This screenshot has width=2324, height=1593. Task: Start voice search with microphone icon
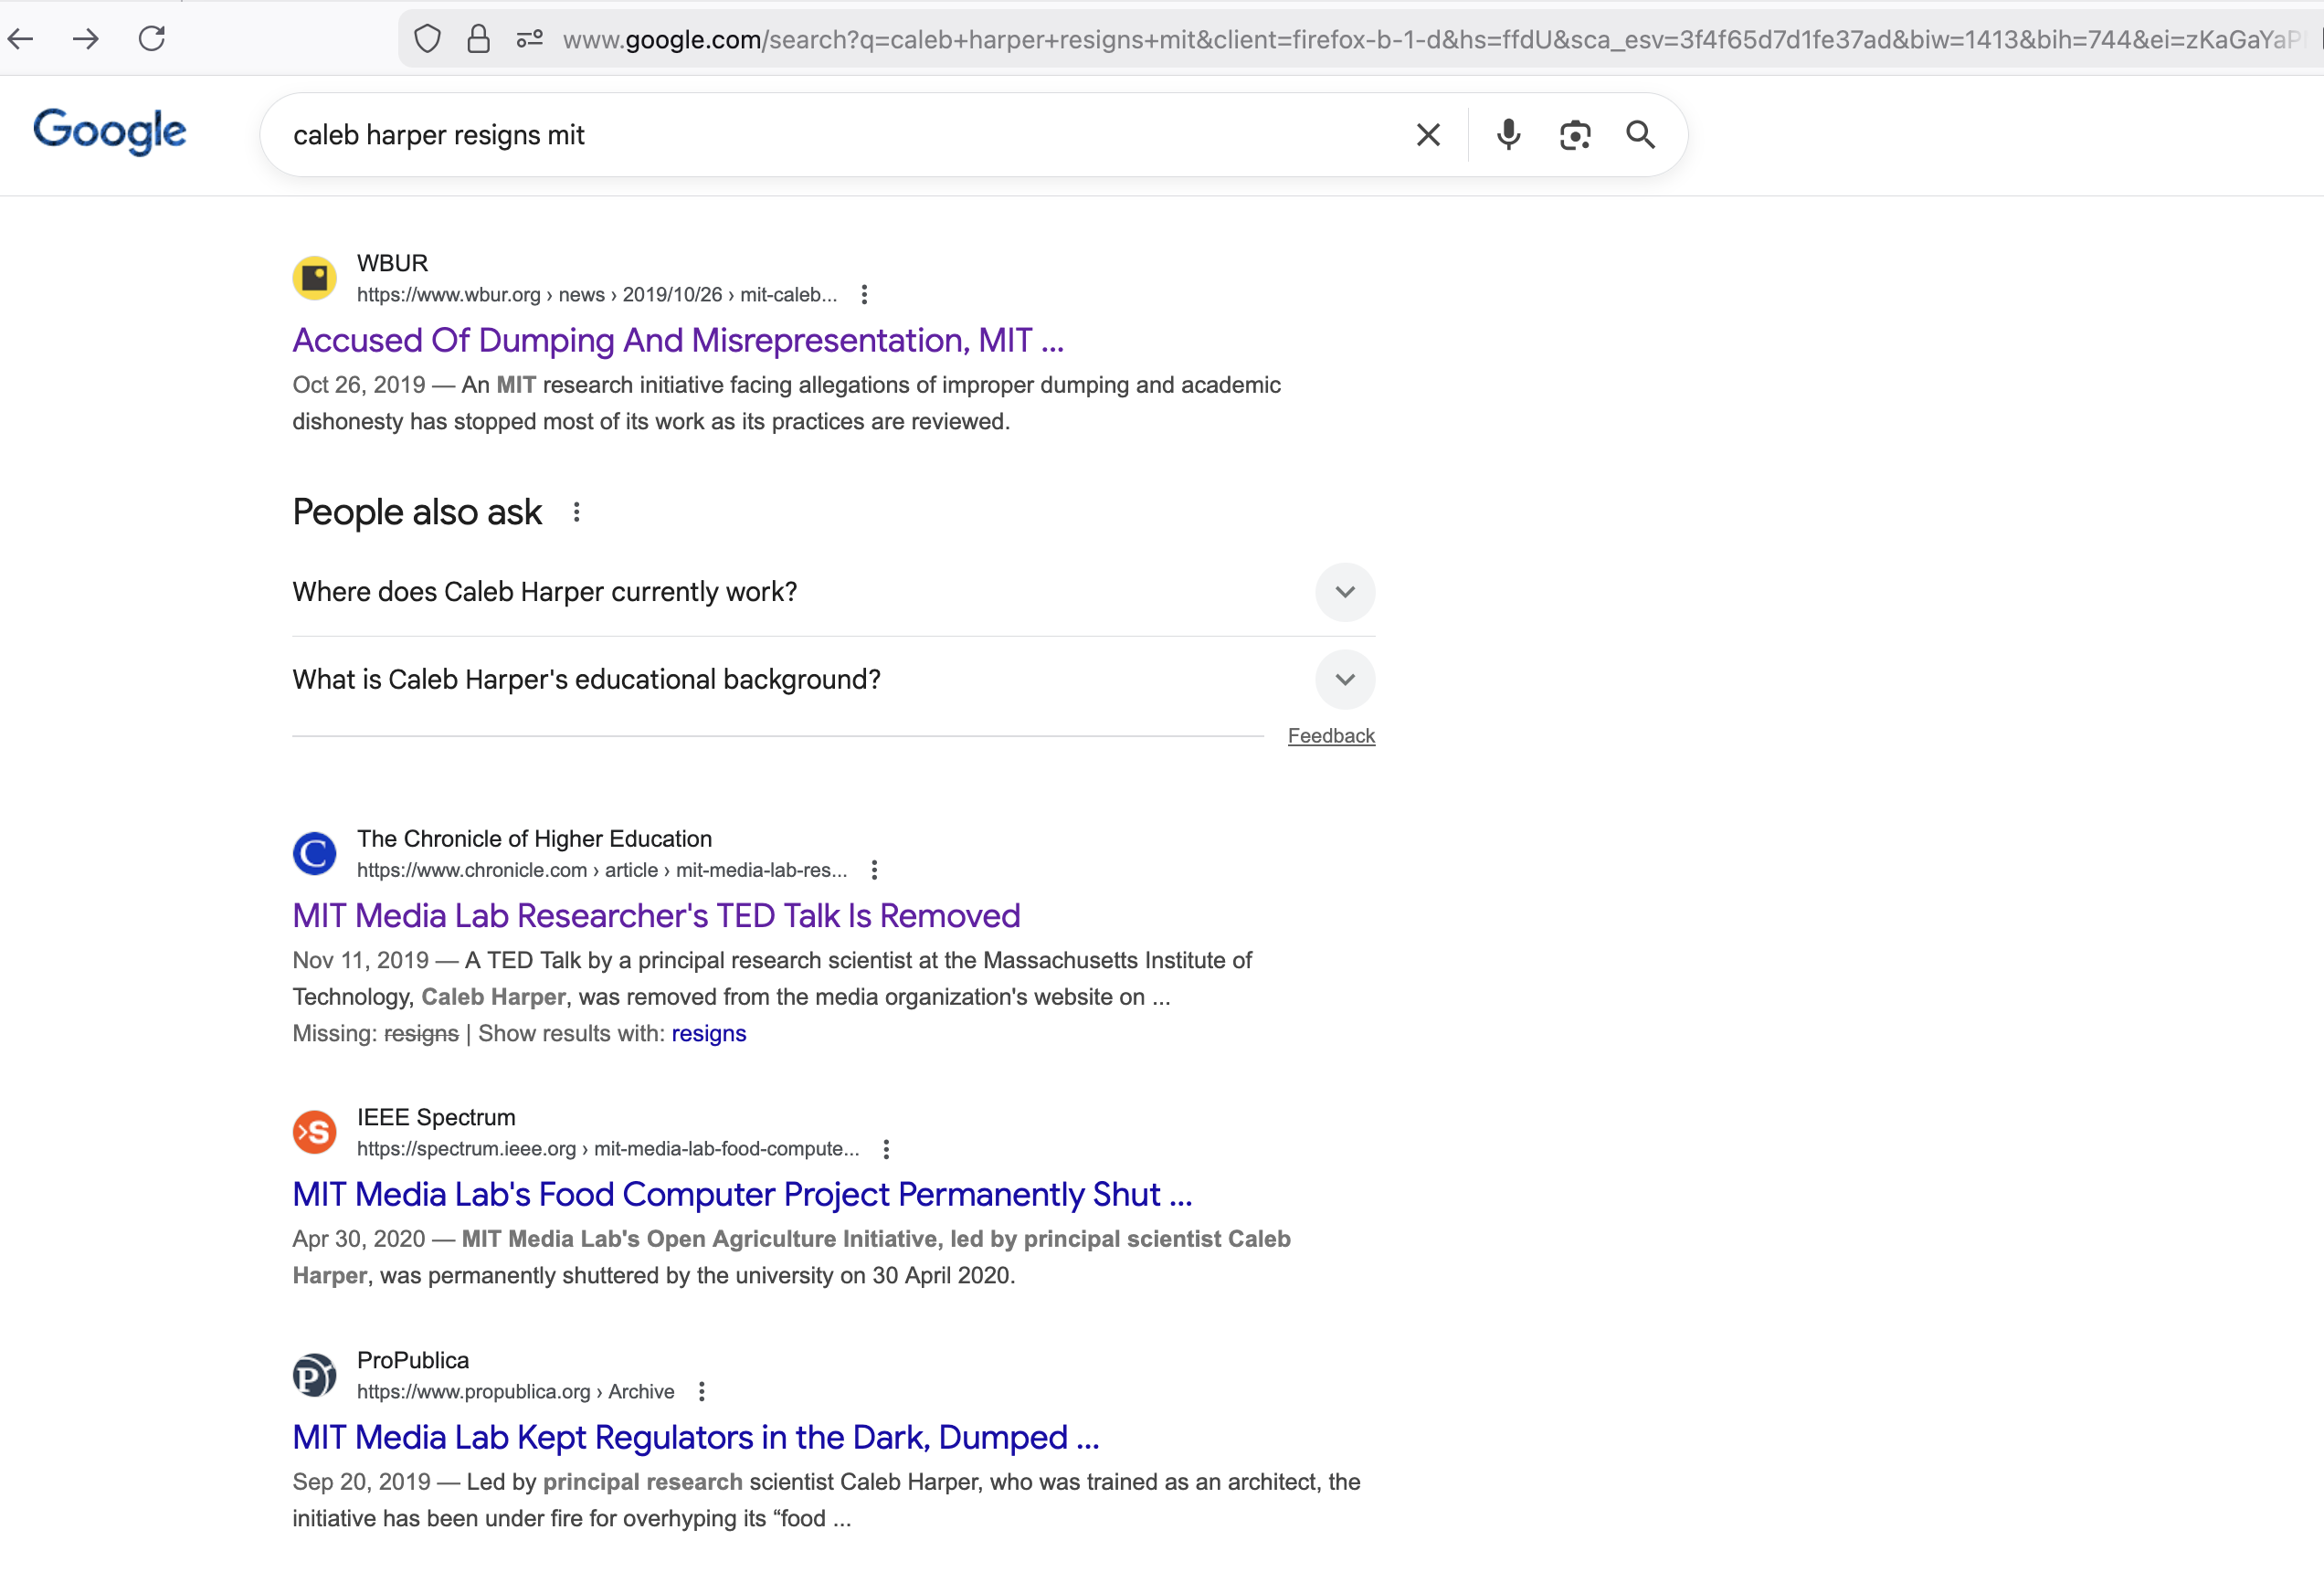(x=1508, y=135)
